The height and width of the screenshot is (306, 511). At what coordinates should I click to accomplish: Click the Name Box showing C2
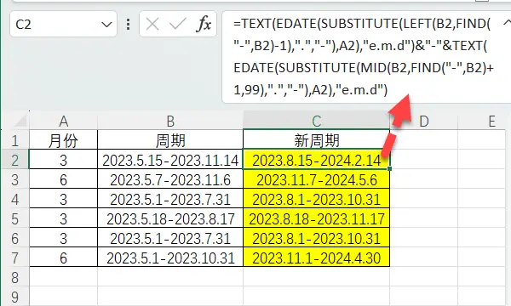(x=63, y=24)
